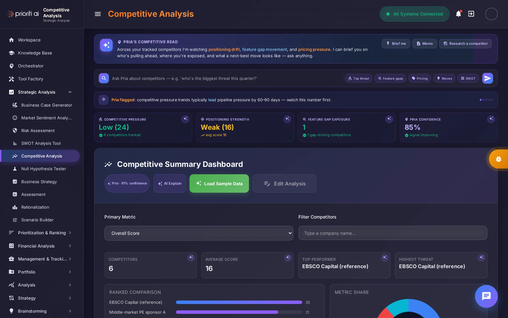Expand the Portfolio section
The height and width of the screenshot is (318, 508).
tap(70, 272)
